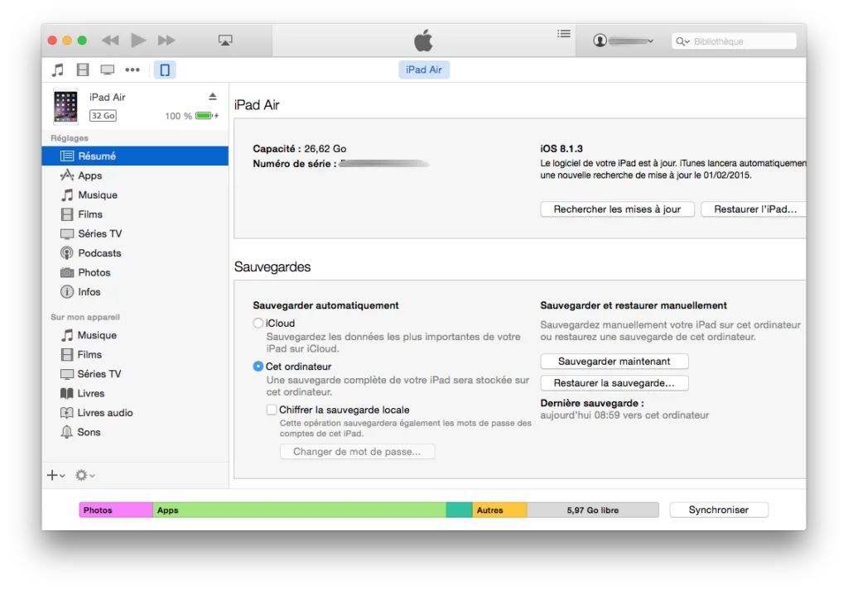848x590 pixels.
Task: Select Podcasts in the Réglages sidebar
Action: pos(98,253)
